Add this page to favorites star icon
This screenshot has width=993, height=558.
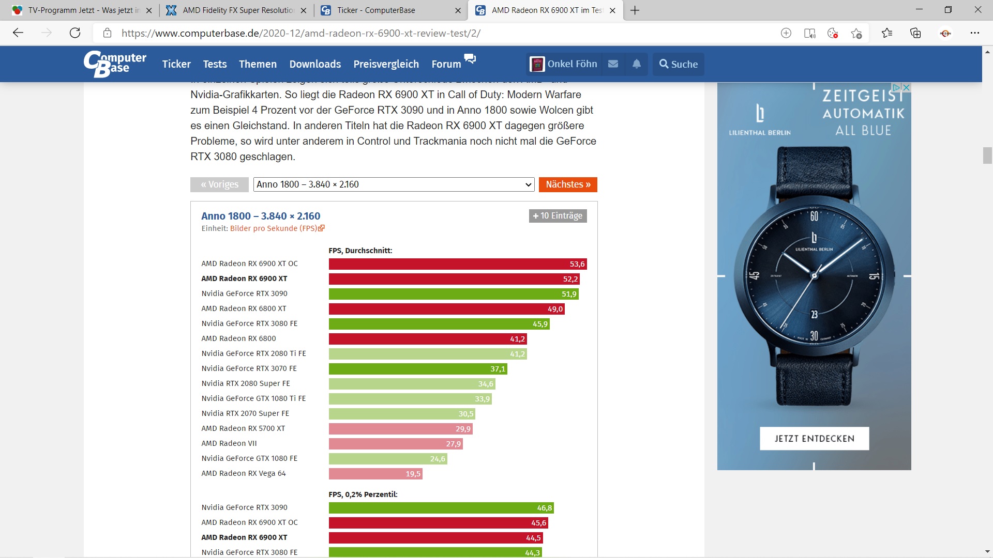pyautogui.click(x=856, y=34)
